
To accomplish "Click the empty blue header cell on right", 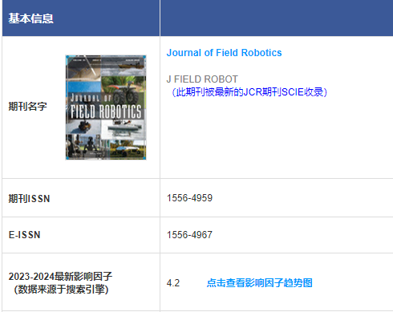I will 277,18.
